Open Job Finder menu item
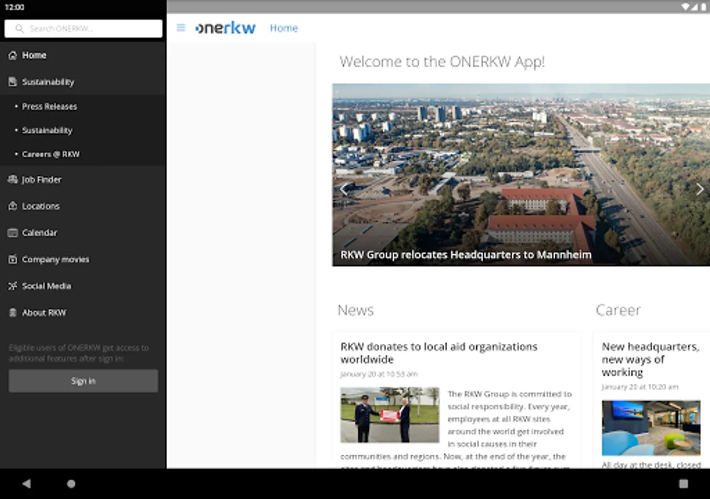Image resolution: width=710 pixels, height=499 pixels. [83, 180]
